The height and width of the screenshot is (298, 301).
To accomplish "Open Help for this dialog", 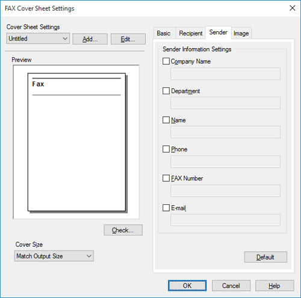I will click(x=275, y=285).
